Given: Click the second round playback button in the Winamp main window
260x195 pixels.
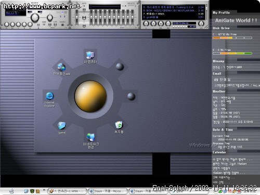Looking at the screenshot, I should (12, 24).
